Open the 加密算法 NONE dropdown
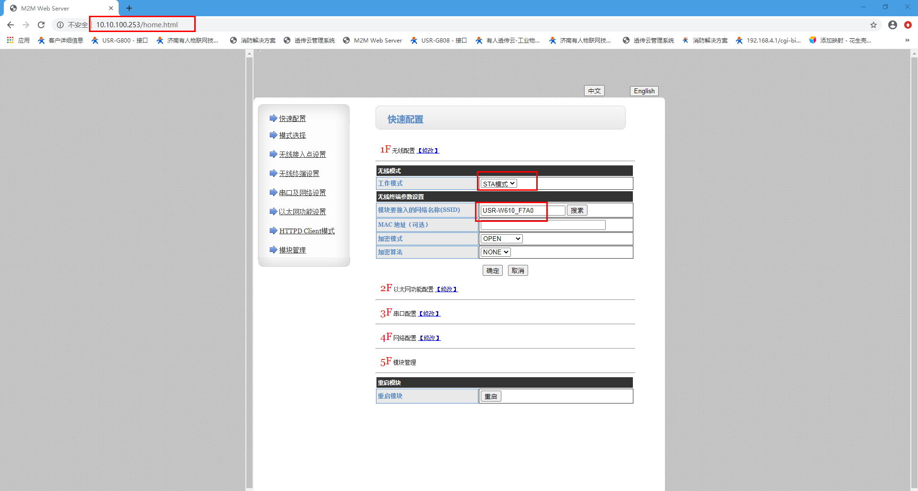 click(x=496, y=252)
